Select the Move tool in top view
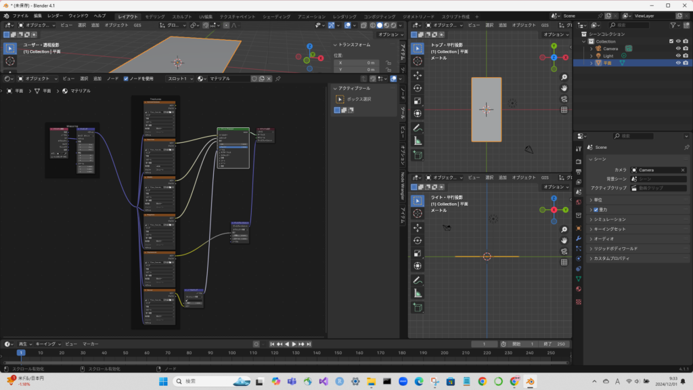693x390 pixels. [x=417, y=74]
